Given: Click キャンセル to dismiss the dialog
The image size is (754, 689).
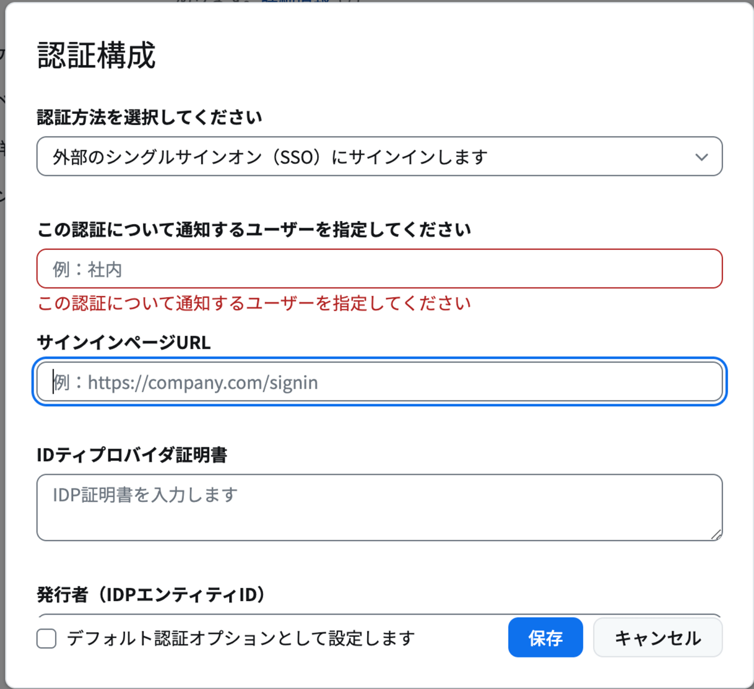Looking at the screenshot, I should point(658,638).
